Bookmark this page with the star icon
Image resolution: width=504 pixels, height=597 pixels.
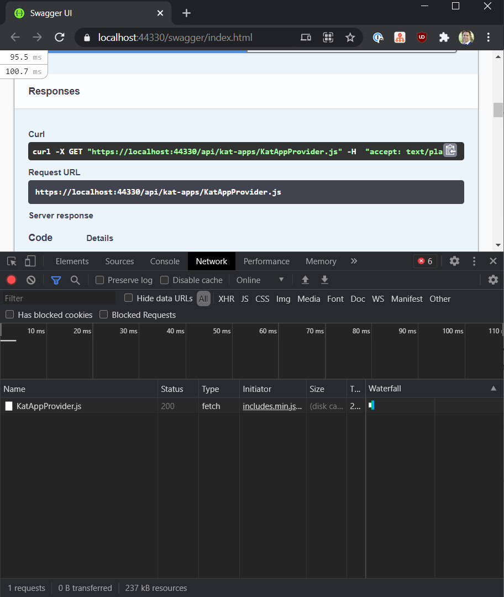click(x=350, y=38)
